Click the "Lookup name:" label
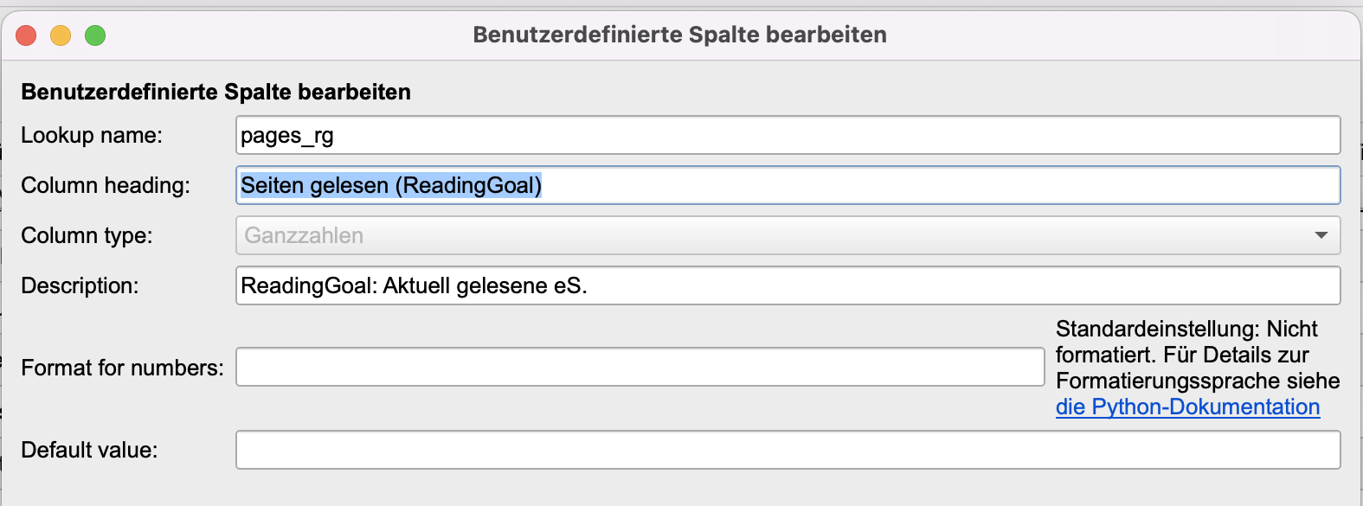1363x506 pixels. point(92,136)
